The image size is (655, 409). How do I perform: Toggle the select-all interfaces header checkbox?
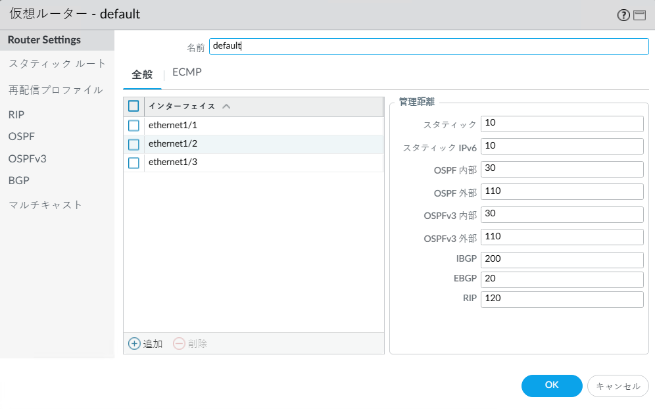click(x=133, y=106)
